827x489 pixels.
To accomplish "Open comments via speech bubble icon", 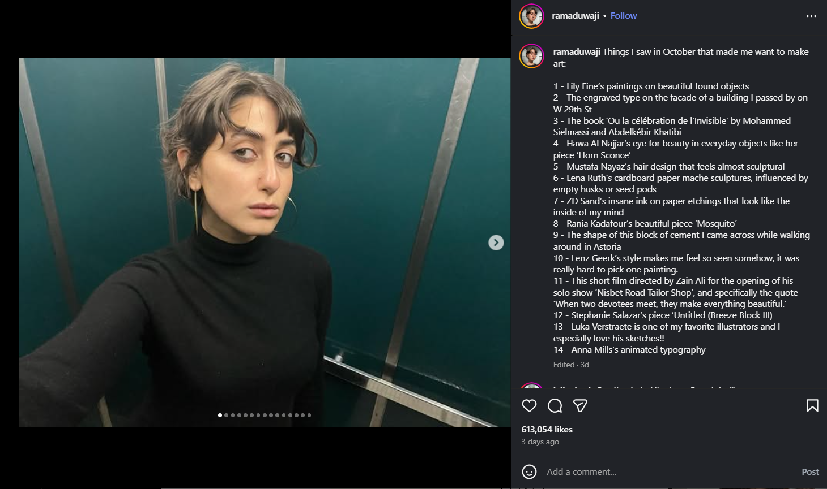I will point(555,405).
